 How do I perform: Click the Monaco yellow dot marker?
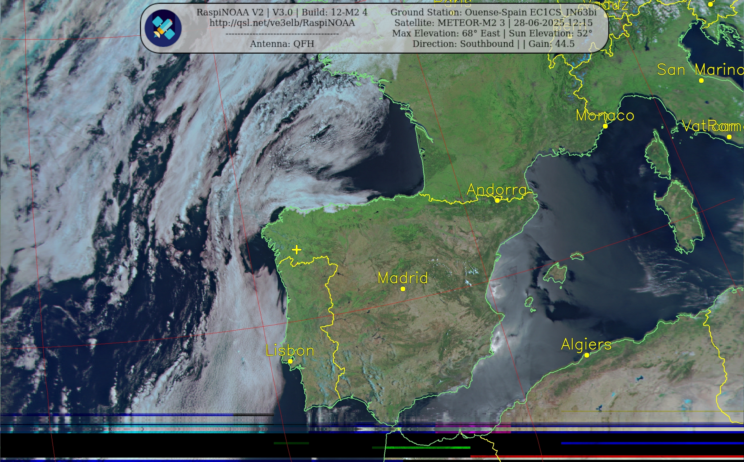coord(605,126)
